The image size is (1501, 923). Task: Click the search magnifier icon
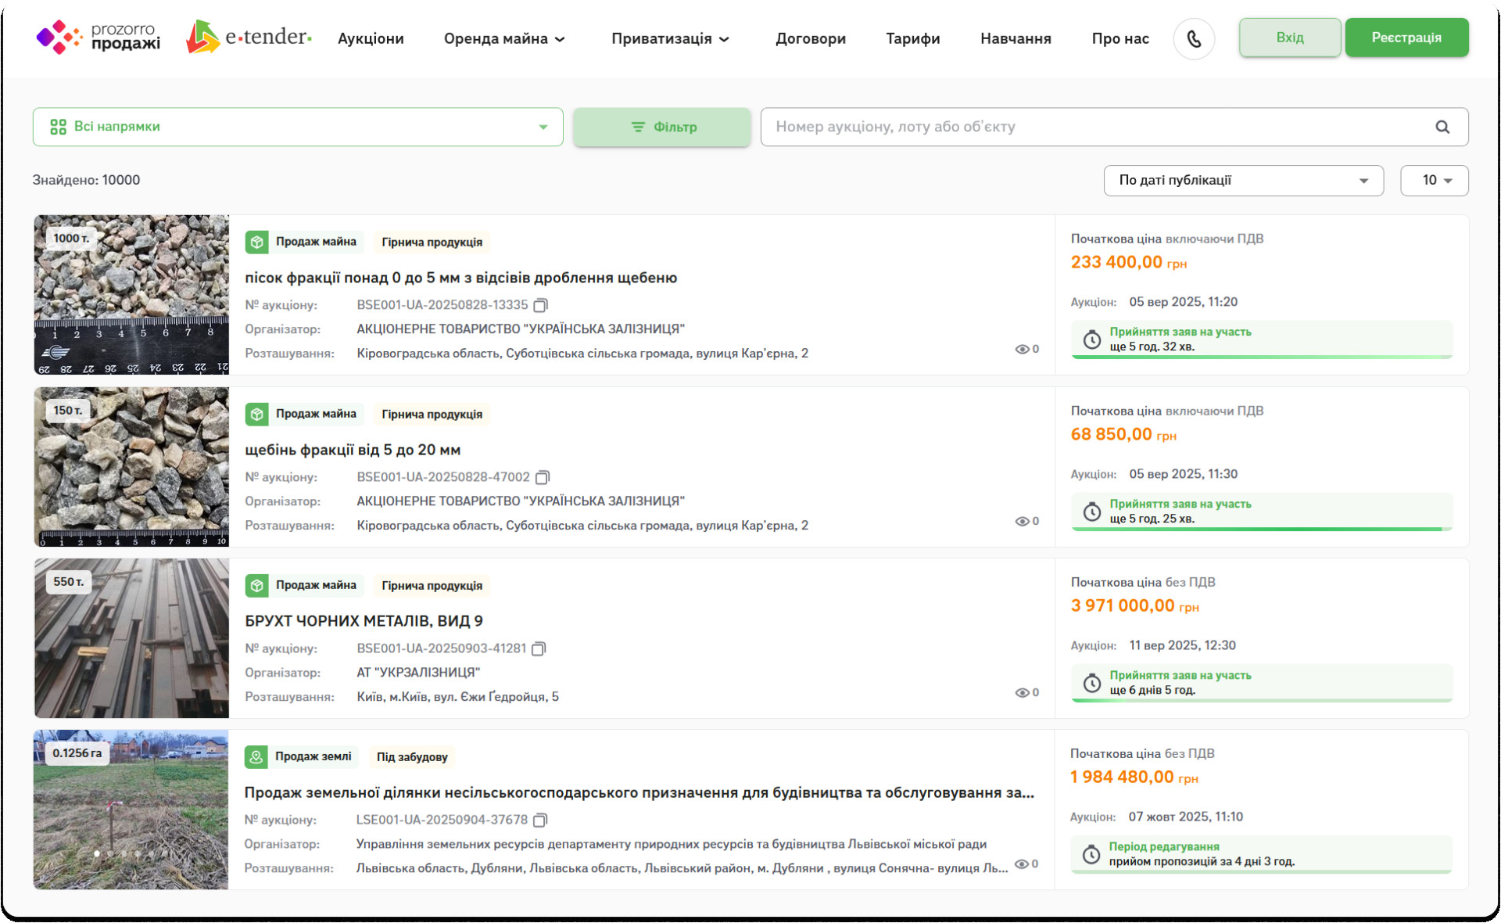tap(1442, 127)
